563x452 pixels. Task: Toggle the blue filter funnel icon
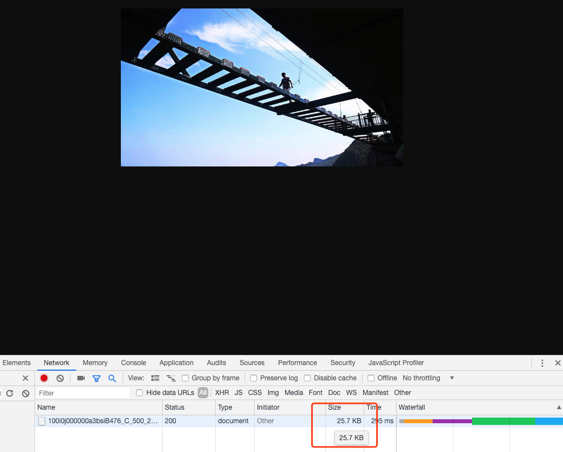tap(96, 378)
